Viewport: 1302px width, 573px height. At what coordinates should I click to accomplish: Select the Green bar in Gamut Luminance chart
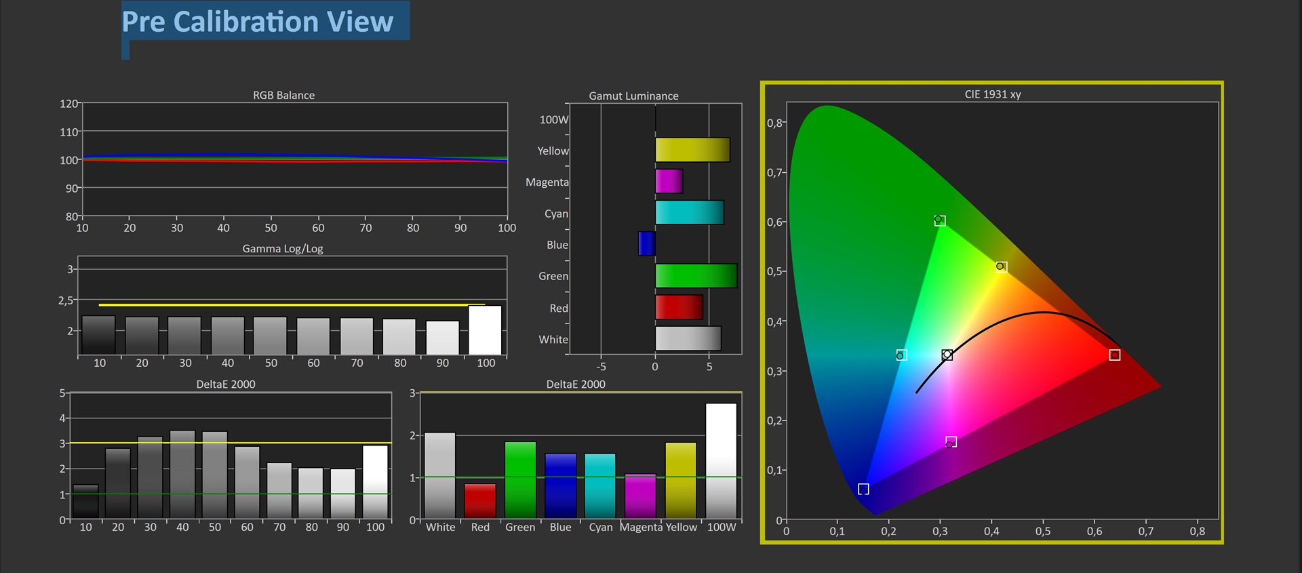[696, 275]
